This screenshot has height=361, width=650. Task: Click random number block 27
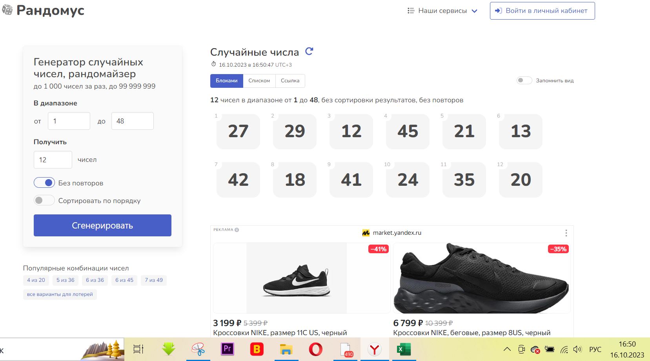pyautogui.click(x=238, y=131)
